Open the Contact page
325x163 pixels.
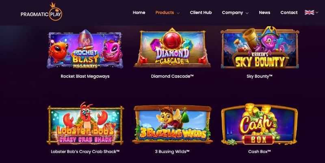[x=289, y=13]
